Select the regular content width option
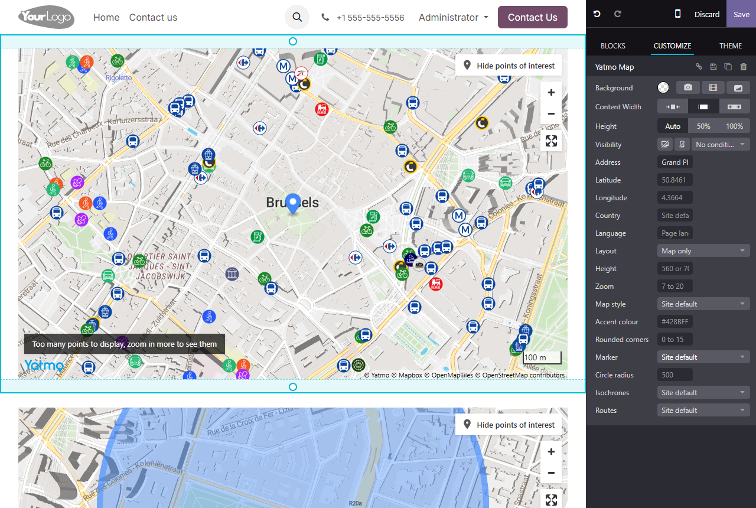This screenshot has width=756, height=508. 703,106
